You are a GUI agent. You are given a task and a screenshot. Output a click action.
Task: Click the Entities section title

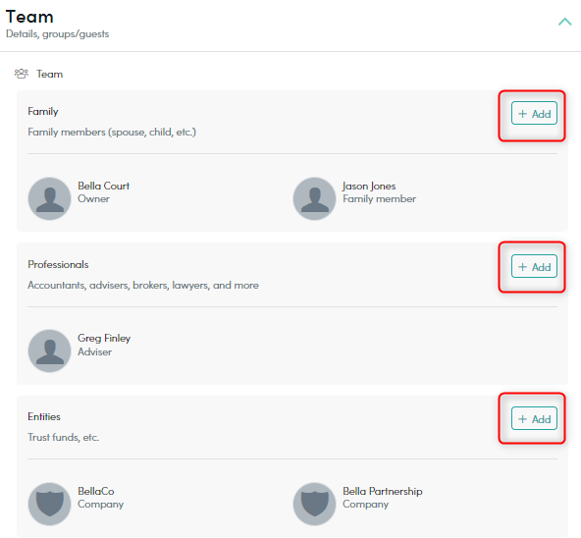click(x=44, y=417)
